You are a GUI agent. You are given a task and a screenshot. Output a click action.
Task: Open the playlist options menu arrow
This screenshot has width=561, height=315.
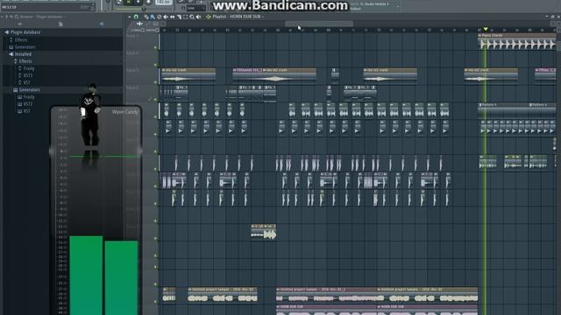tap(130, 17)
